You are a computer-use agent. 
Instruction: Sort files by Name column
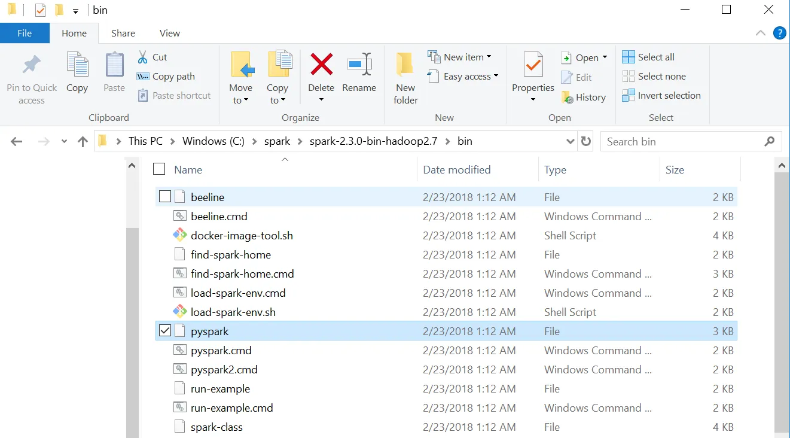click(x=188, y=170)
